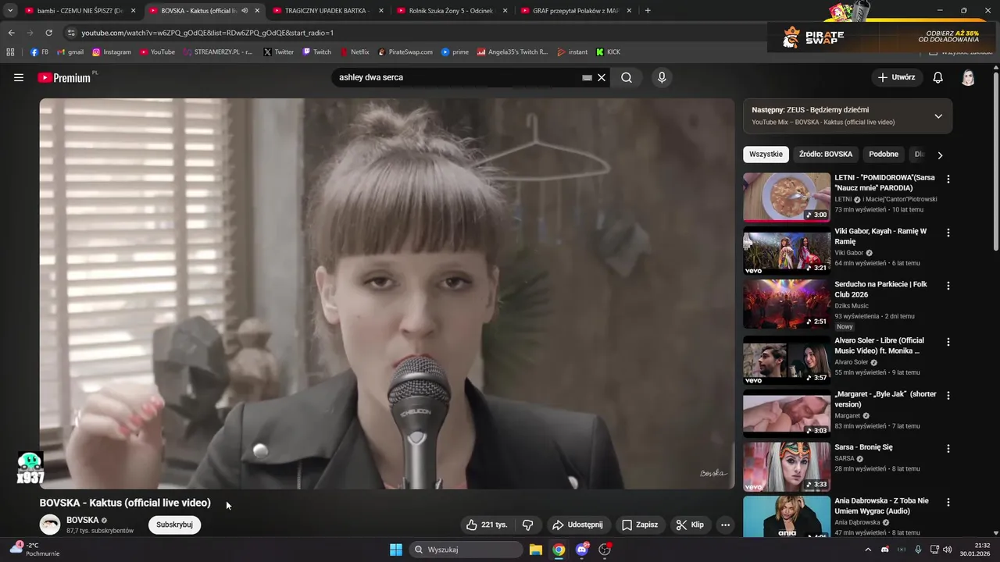The width and height of the screenshot is (1000, 562).
Task: Open options for Alvaro Soler Libre video
Action: pyautogui.click(x=948, y=342)
